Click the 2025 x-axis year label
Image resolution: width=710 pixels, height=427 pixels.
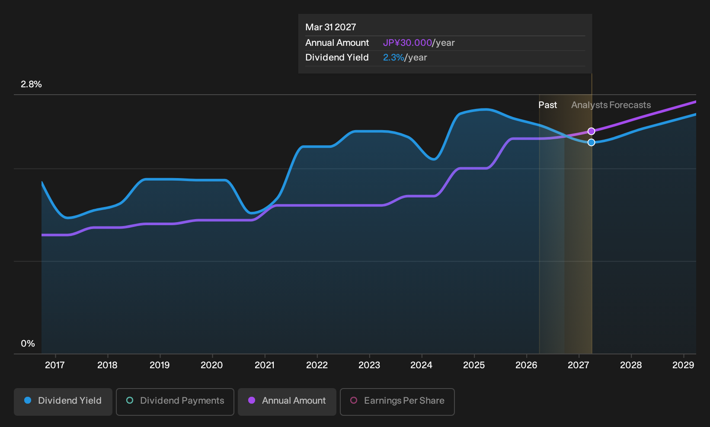(x=474, y=365)
